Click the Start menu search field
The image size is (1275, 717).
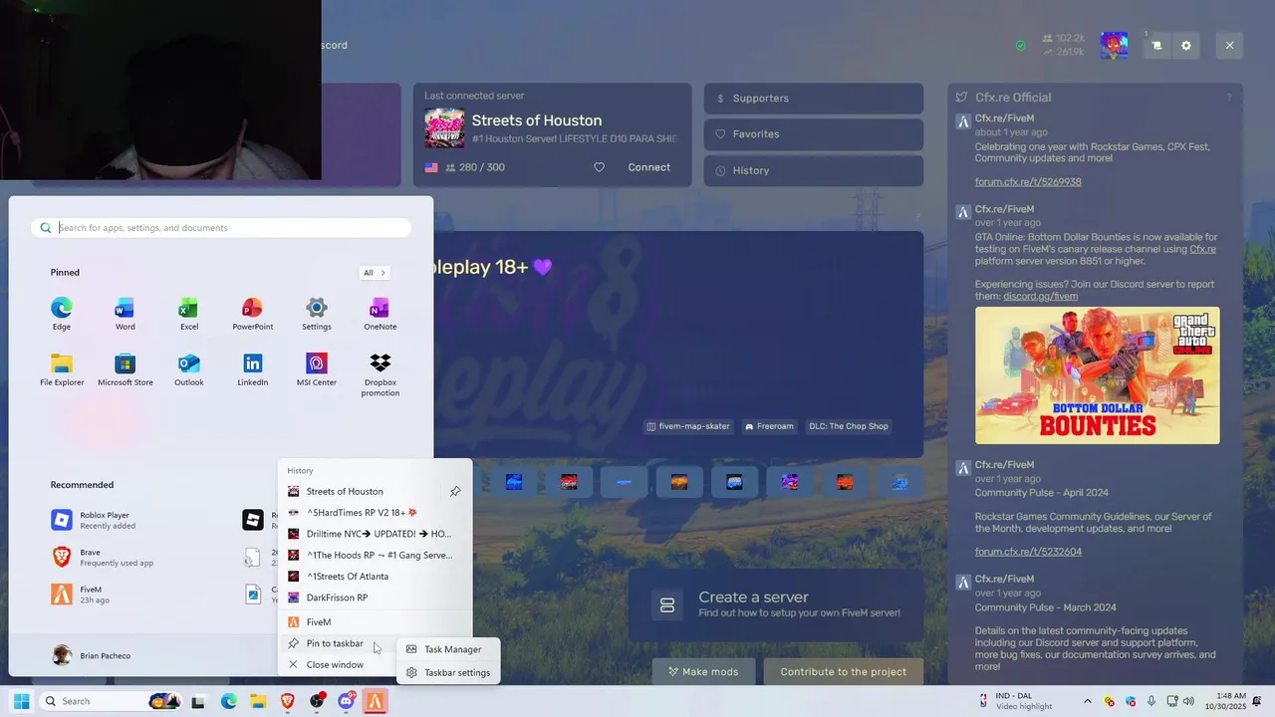tap(221, 227)
